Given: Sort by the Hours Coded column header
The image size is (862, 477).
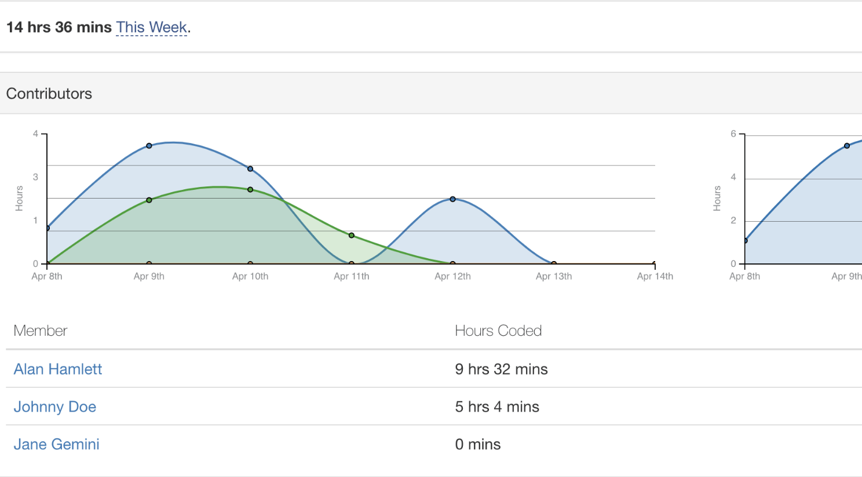Looking at the screenshot, I should pyautogui.click(x=499, y=331).
